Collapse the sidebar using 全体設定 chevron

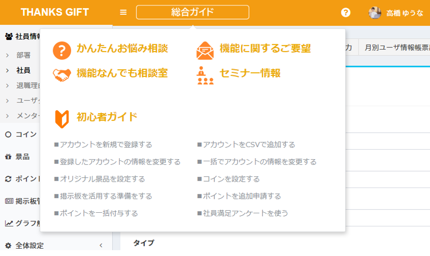click(101, 246)
